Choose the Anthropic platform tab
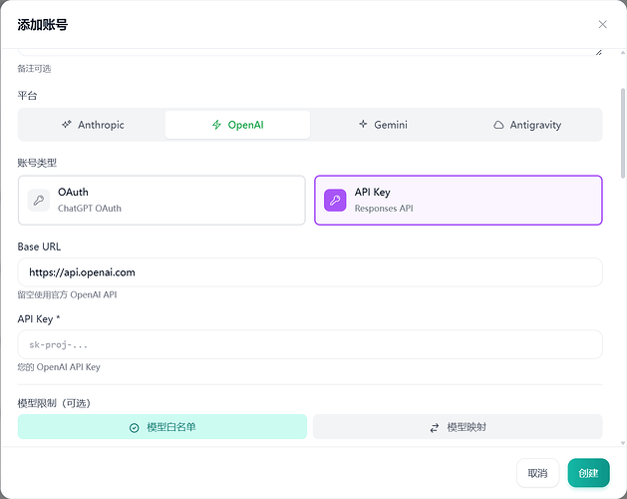 tap(93, 125)
